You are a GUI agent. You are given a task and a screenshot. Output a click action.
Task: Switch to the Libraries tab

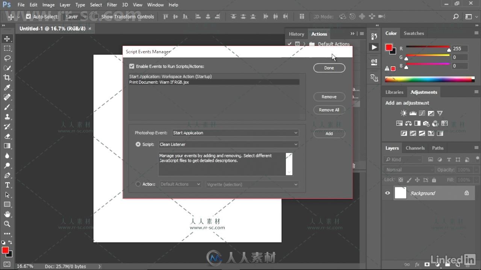point(394,92)
